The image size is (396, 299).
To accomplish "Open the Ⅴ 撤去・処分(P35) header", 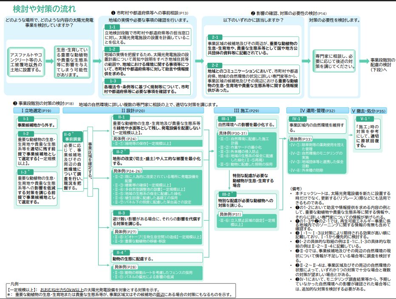I will tap(368, 110).
